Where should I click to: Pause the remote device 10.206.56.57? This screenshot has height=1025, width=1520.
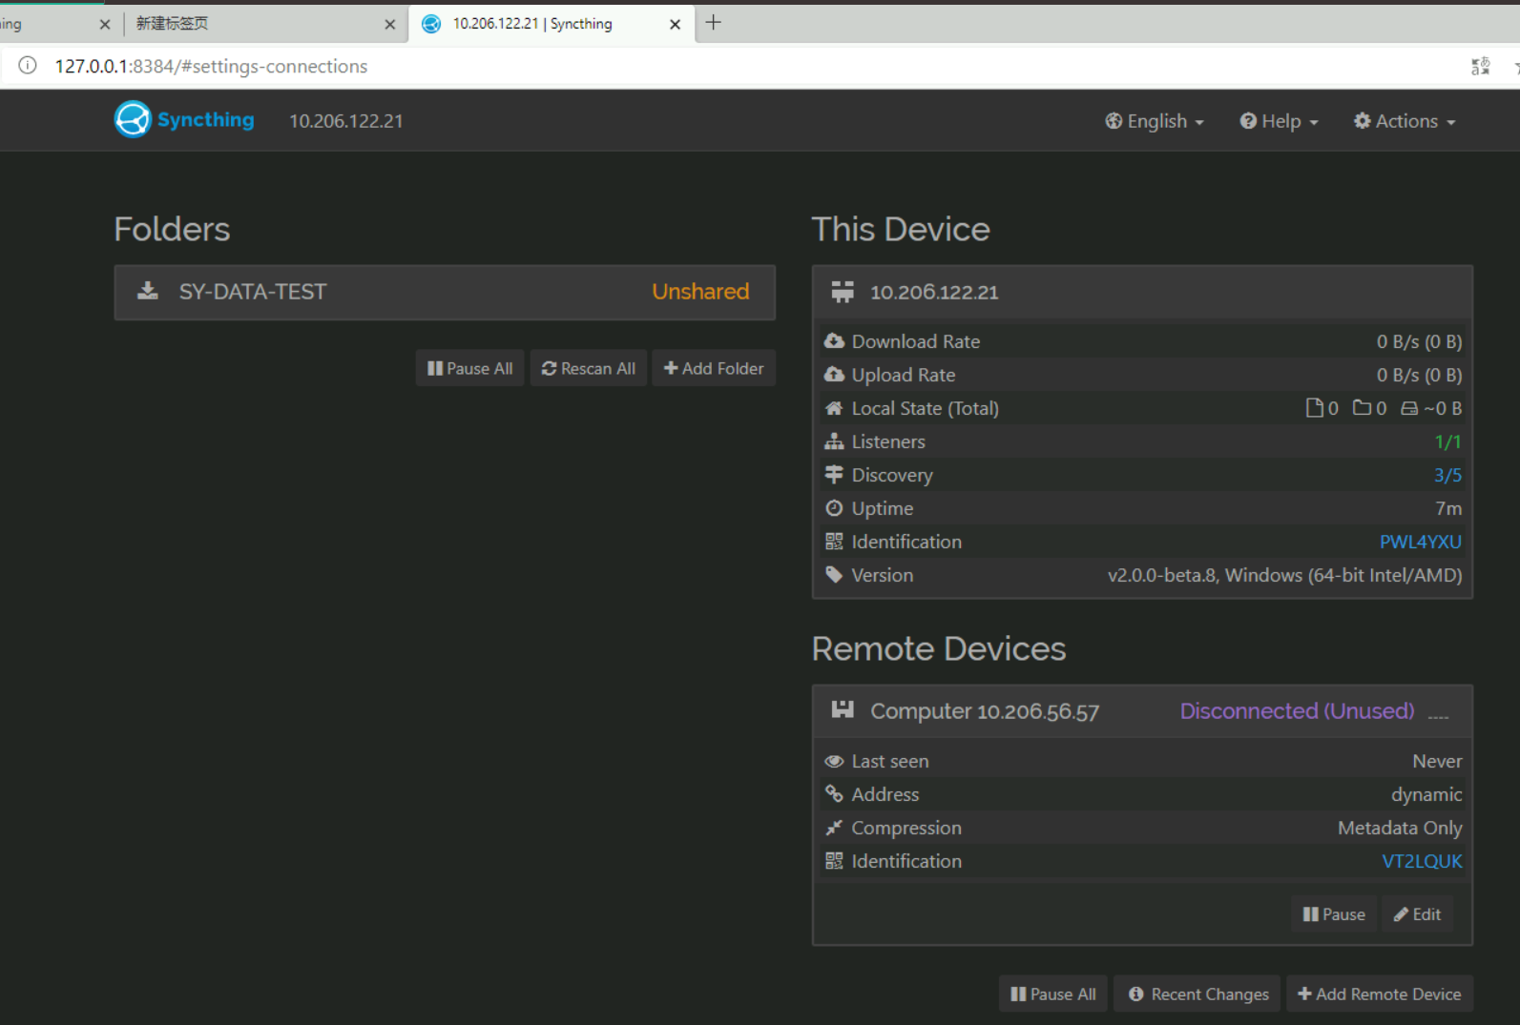coord(1334,914)
